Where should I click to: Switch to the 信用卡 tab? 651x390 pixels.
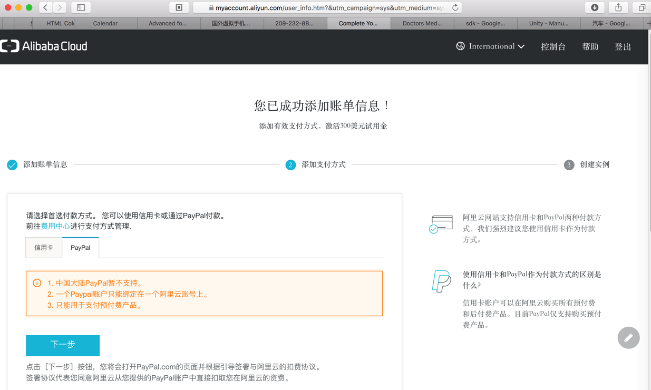(x=44, y=248)
